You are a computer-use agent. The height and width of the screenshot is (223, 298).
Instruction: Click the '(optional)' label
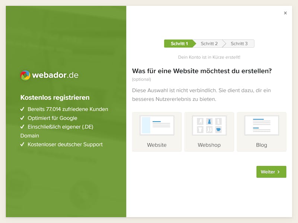pos(142,79)
